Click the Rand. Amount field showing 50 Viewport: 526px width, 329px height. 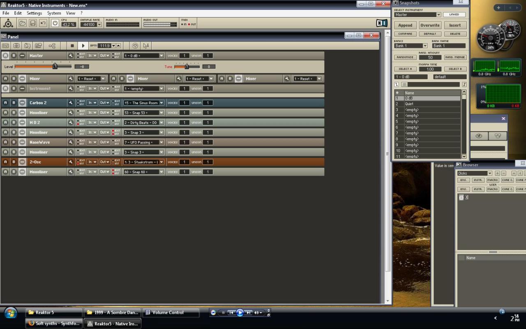click(430, 57)
